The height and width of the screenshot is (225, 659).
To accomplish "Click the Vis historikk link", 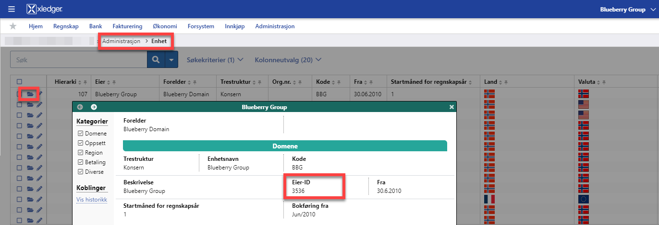I will tap(92, 199).
